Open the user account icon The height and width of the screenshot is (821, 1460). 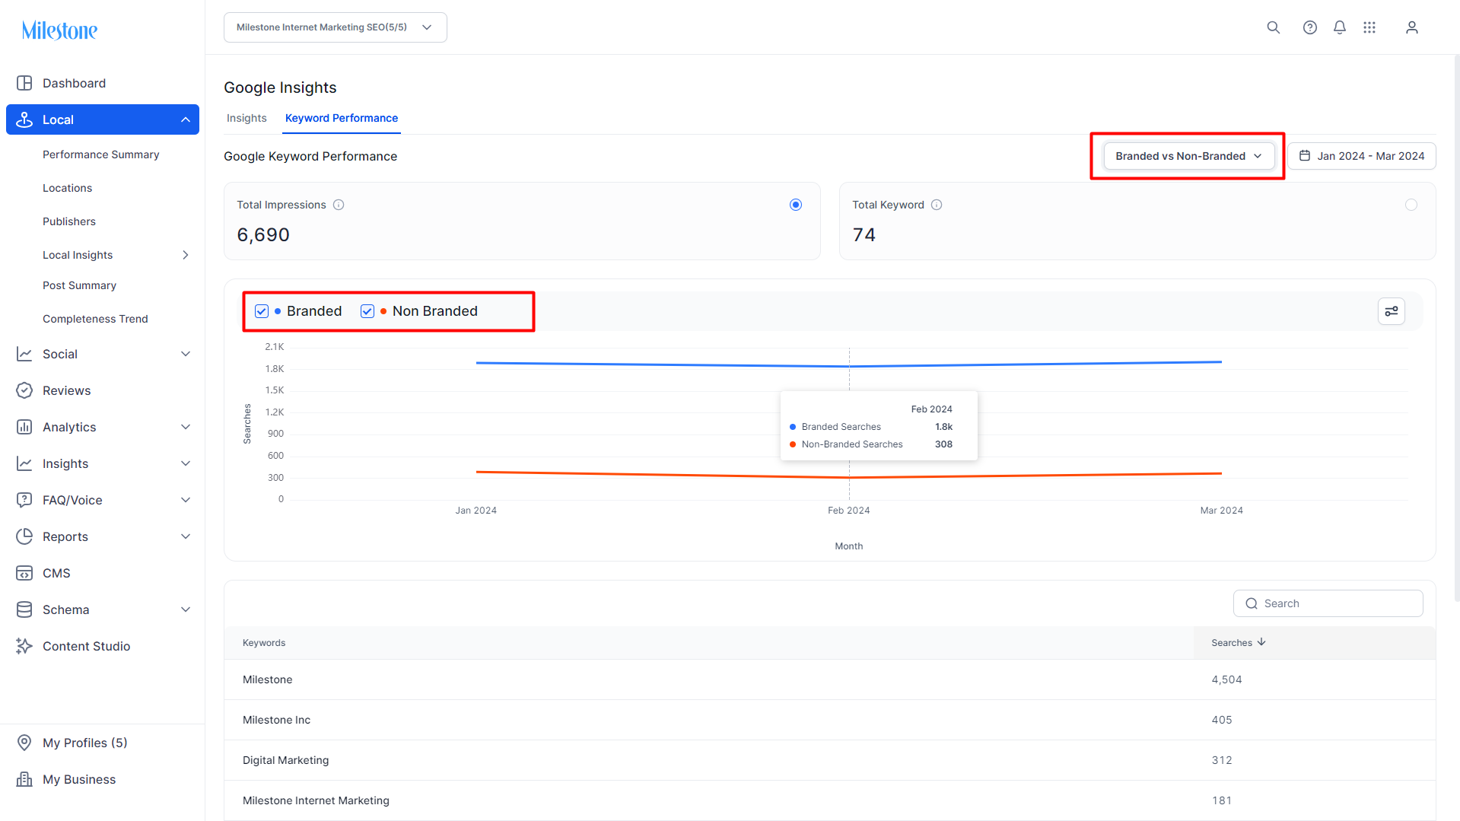coord(1411,27)
